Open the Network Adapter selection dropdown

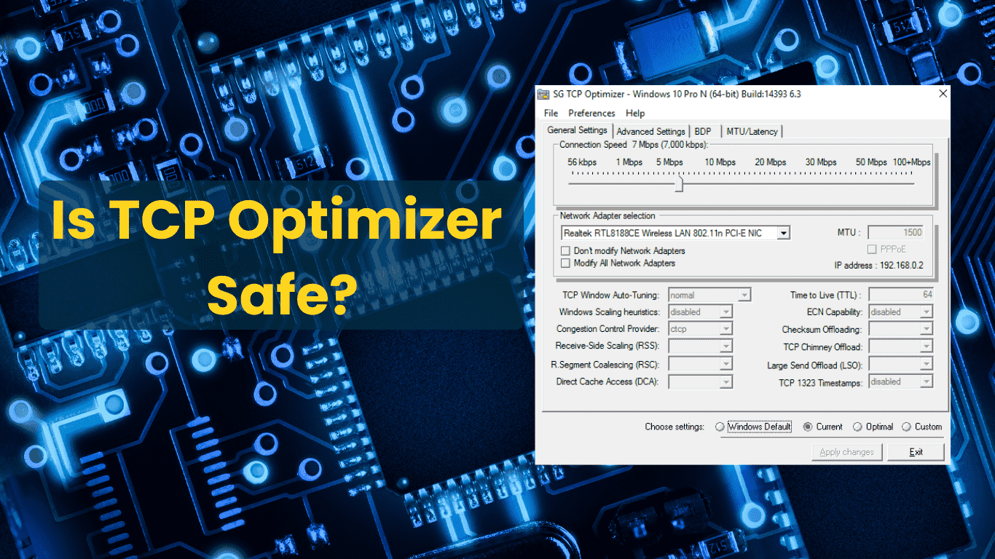784,232
